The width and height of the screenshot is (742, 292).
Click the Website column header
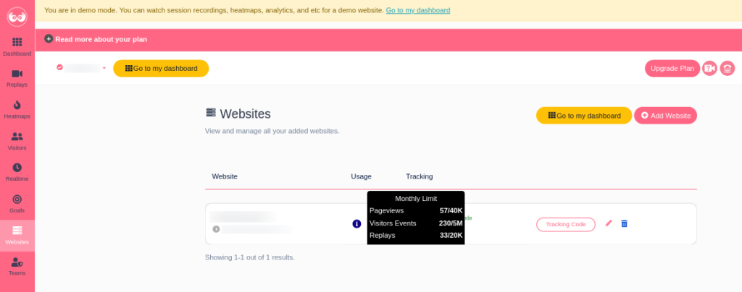[x=225, y=176]
